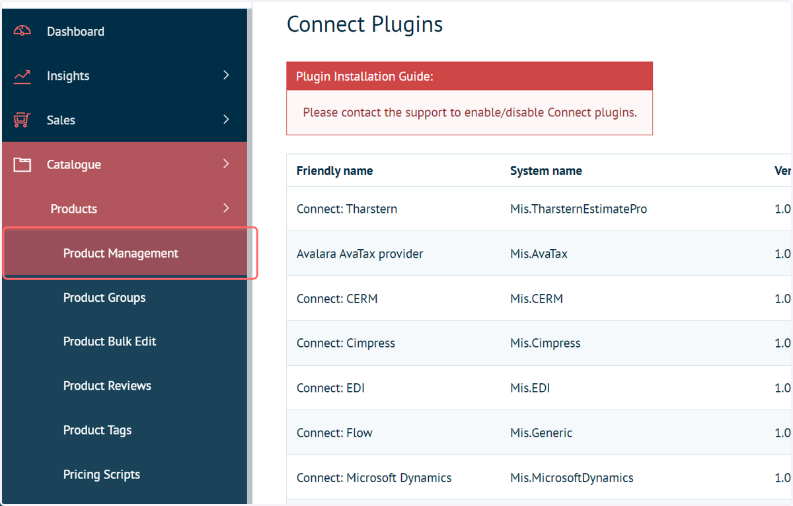Click the Friendly name column header
Viewport: 793px width, 506px height.
tap(334, 171)
